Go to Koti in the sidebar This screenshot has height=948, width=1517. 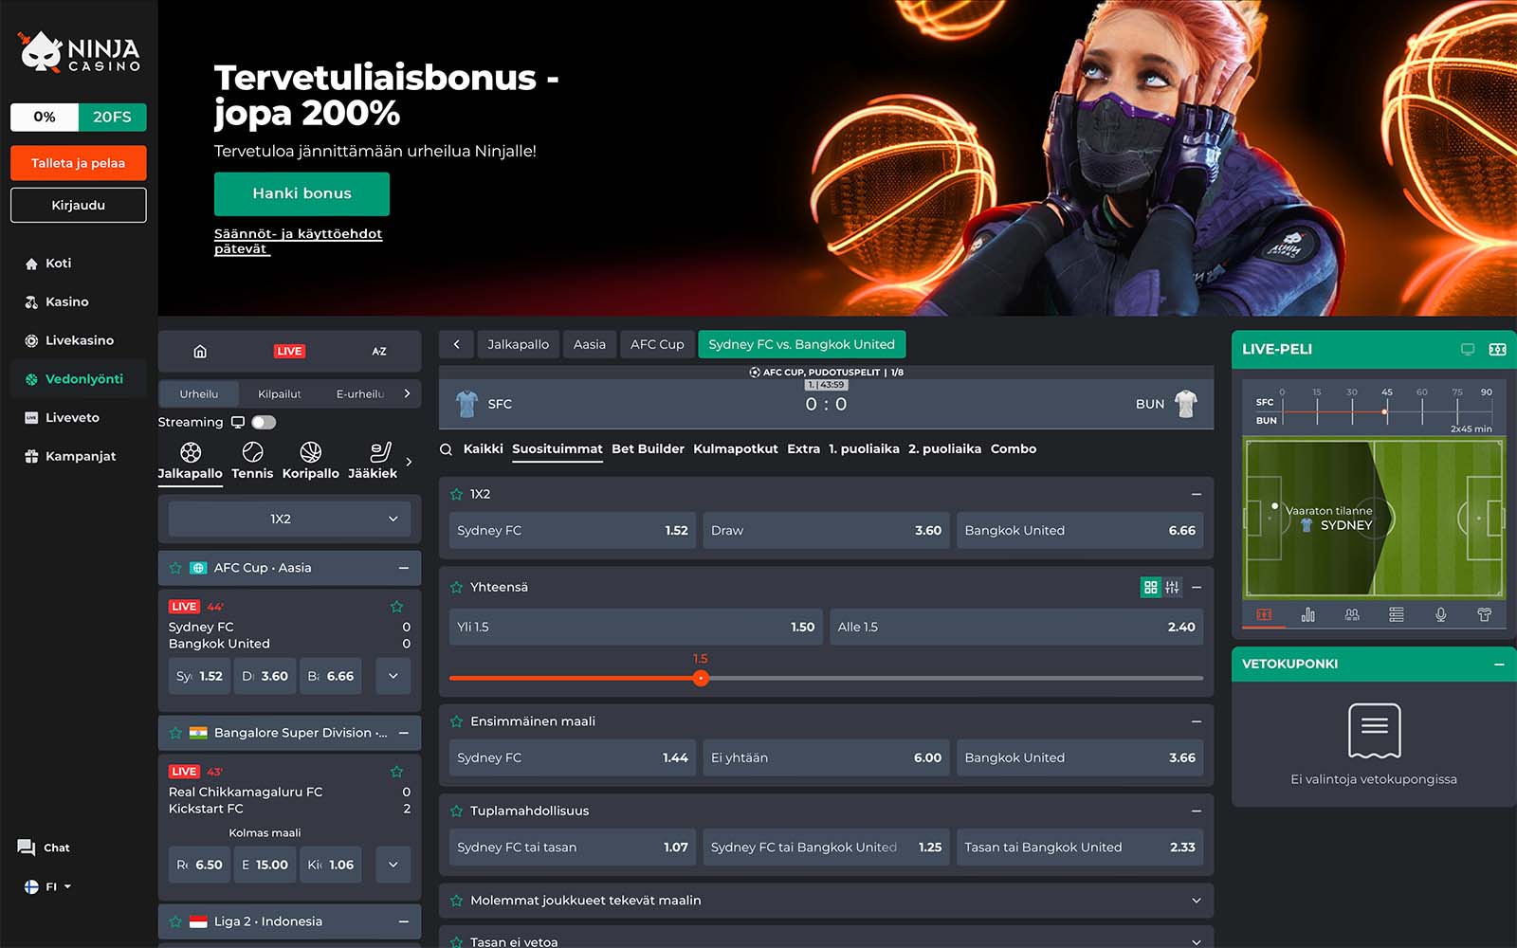tap(47, 264)
